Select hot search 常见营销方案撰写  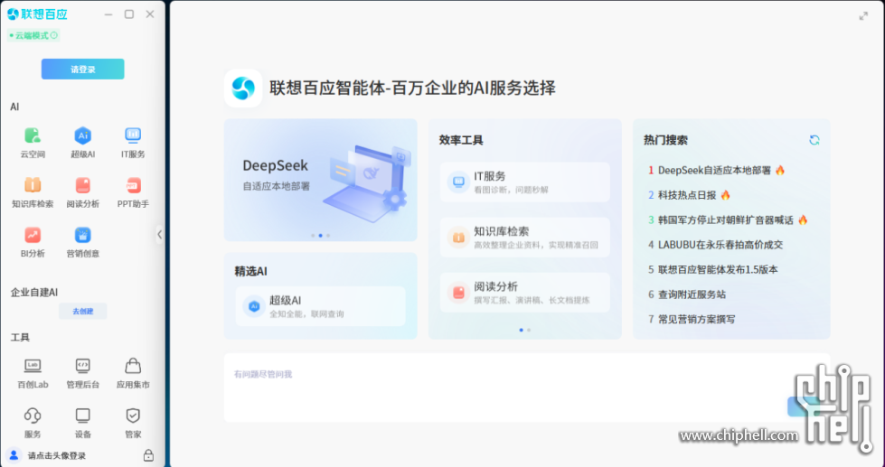coord(696,319)
